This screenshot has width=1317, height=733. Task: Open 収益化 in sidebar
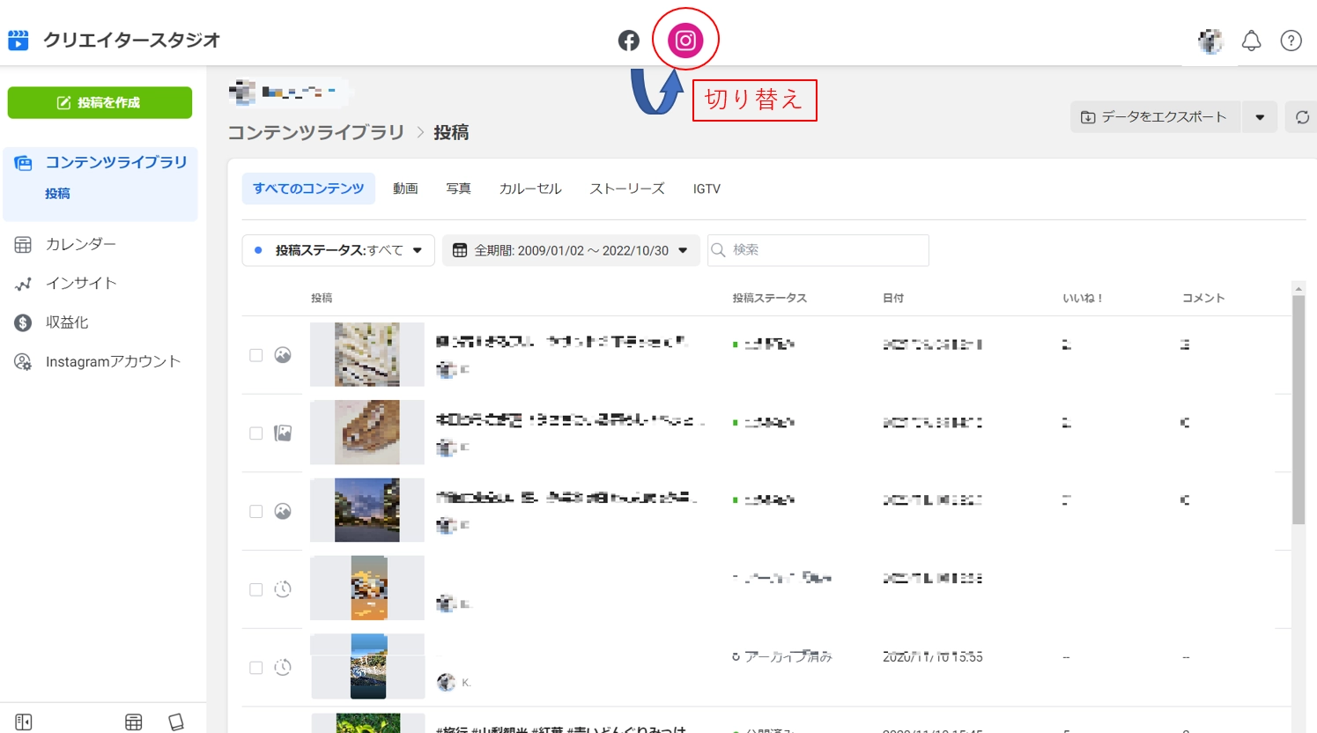click(67, 322)
